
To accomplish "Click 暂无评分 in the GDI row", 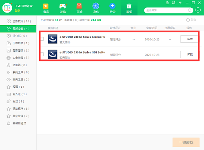I will (115, 55).
